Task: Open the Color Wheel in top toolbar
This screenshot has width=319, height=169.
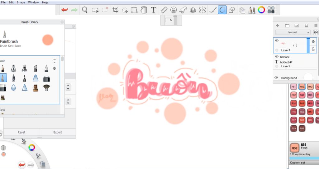Action: 261,10
